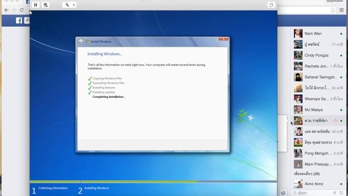
Task: Go forward in the browser window
Action: pos(14,10)
